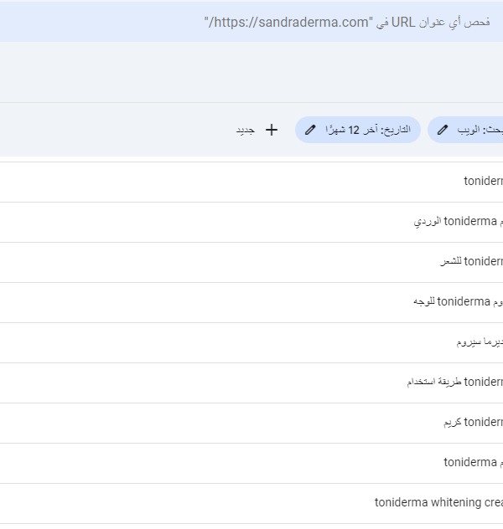
Task: Select query row 'toniderma الوردي'
Action: click(x=251, y=222)
